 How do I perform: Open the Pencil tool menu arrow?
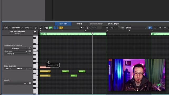[90, 28]
